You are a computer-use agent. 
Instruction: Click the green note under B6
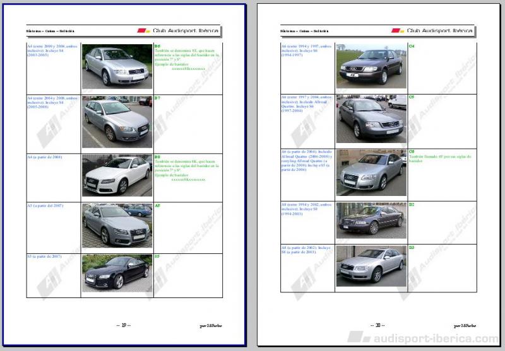tap(187, 60)
